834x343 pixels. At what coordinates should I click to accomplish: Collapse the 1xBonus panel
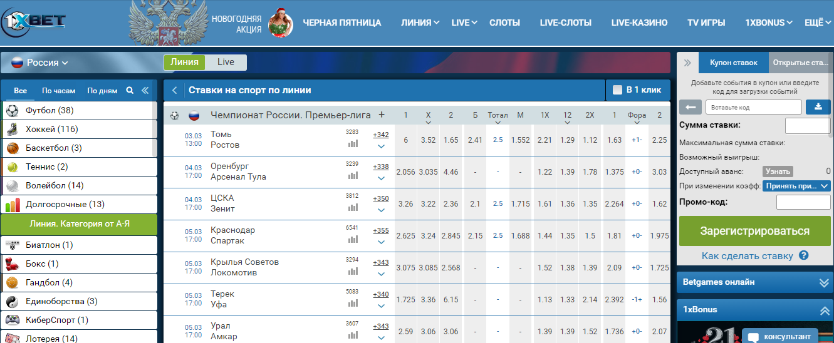point(824,310)
